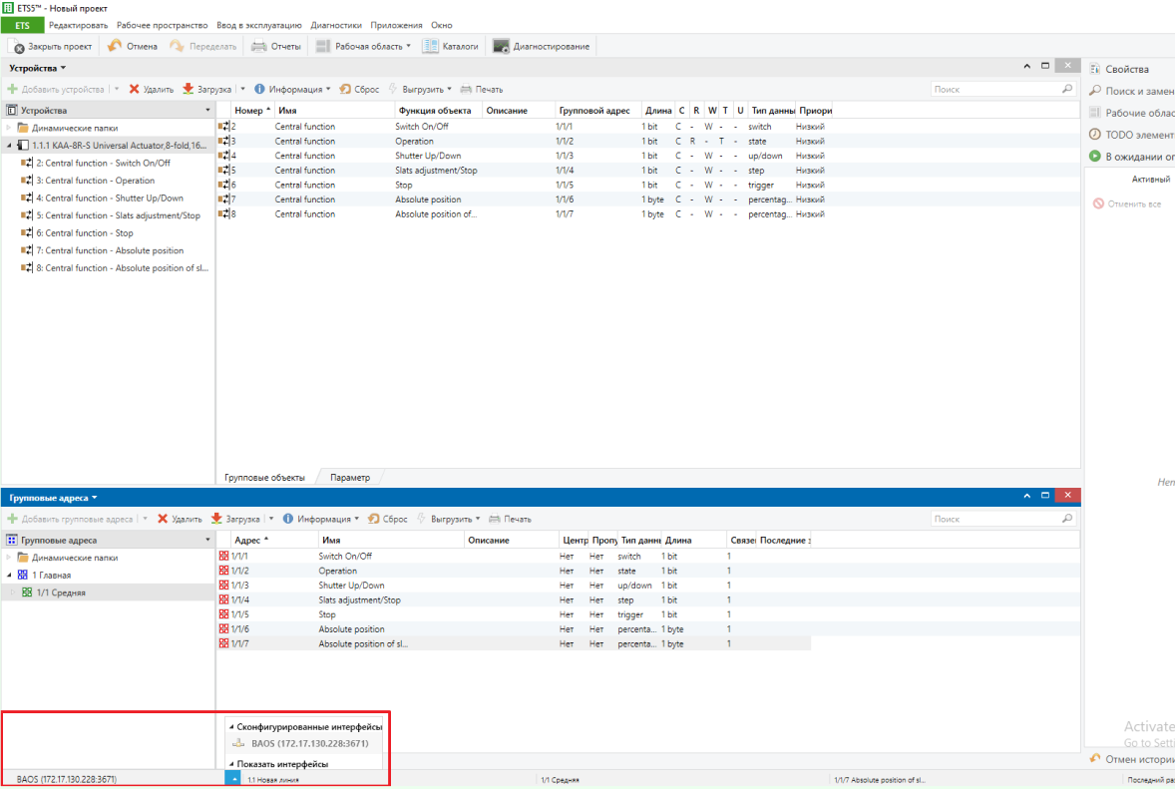The height and width of the screenshot is (789, 1175).
Task: Select 1.1.1 KAA-8R-S Universal Actuator device
Action: coord(119,146)
